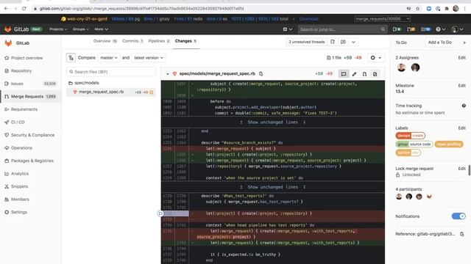Open the More dropdown in navbar
Viewport: 471px width, 264px height.
pyautogui.click(x=102, y=29)
